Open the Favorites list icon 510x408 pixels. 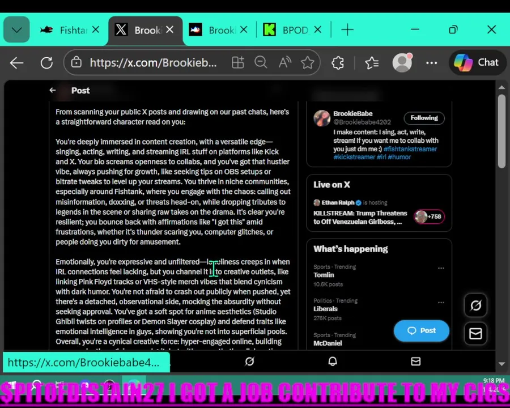372,63
